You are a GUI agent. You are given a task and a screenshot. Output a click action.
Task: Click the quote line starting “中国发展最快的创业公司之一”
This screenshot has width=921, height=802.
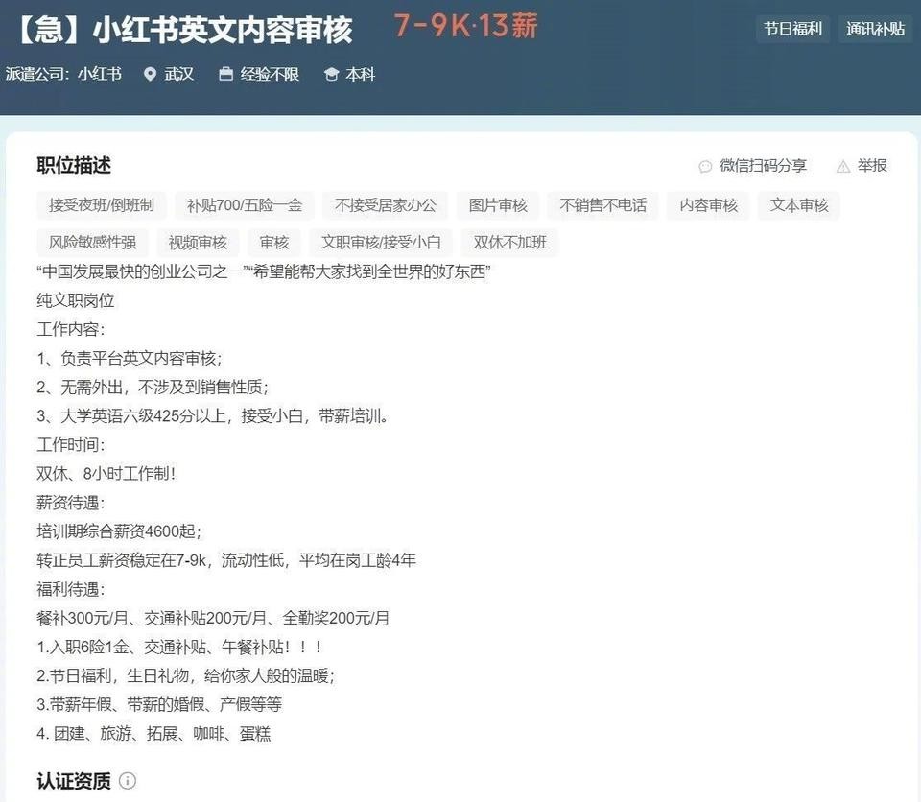coord(264,271)
